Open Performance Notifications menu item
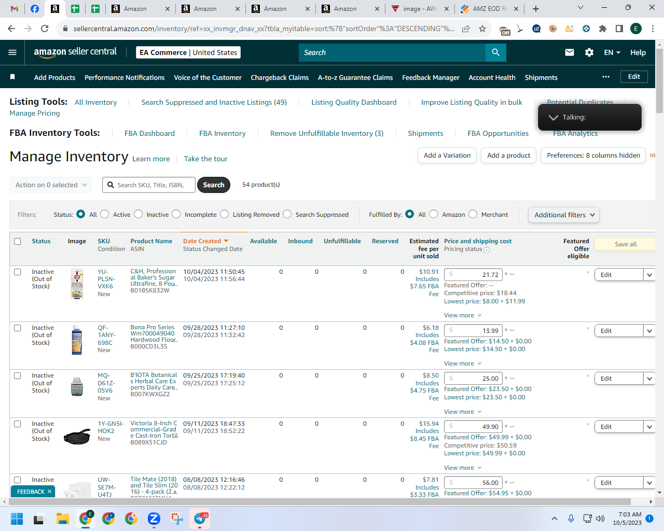Screen dimensions: 664x531 click(x=125, y=77)
